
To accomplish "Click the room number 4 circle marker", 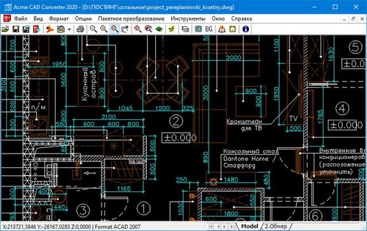I will click(342, 109).
